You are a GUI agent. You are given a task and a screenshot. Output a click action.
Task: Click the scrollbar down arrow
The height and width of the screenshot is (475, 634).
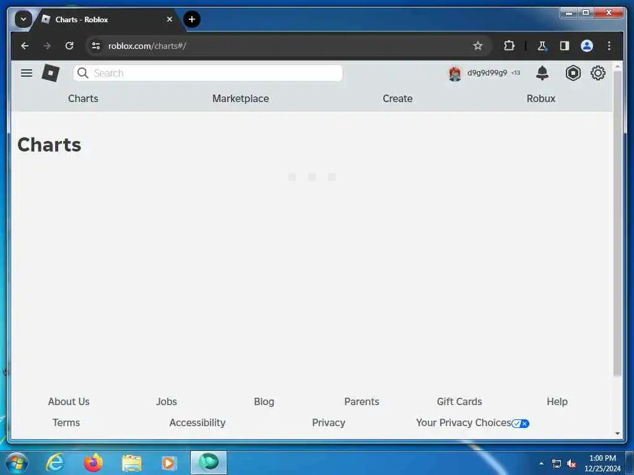(x=617, y=434)
